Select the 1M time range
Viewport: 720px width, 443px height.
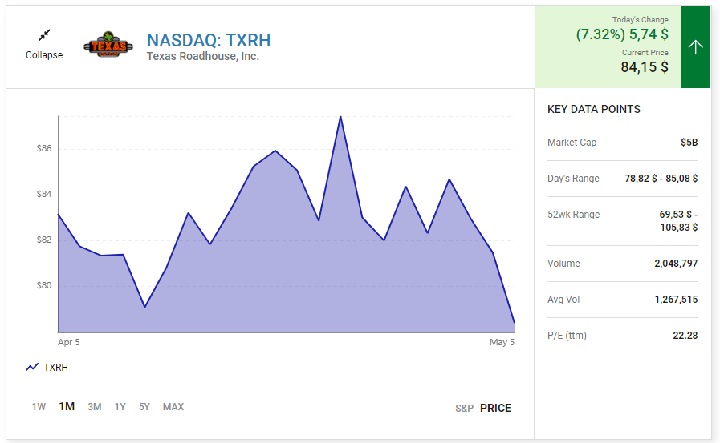tap(67, 406)
